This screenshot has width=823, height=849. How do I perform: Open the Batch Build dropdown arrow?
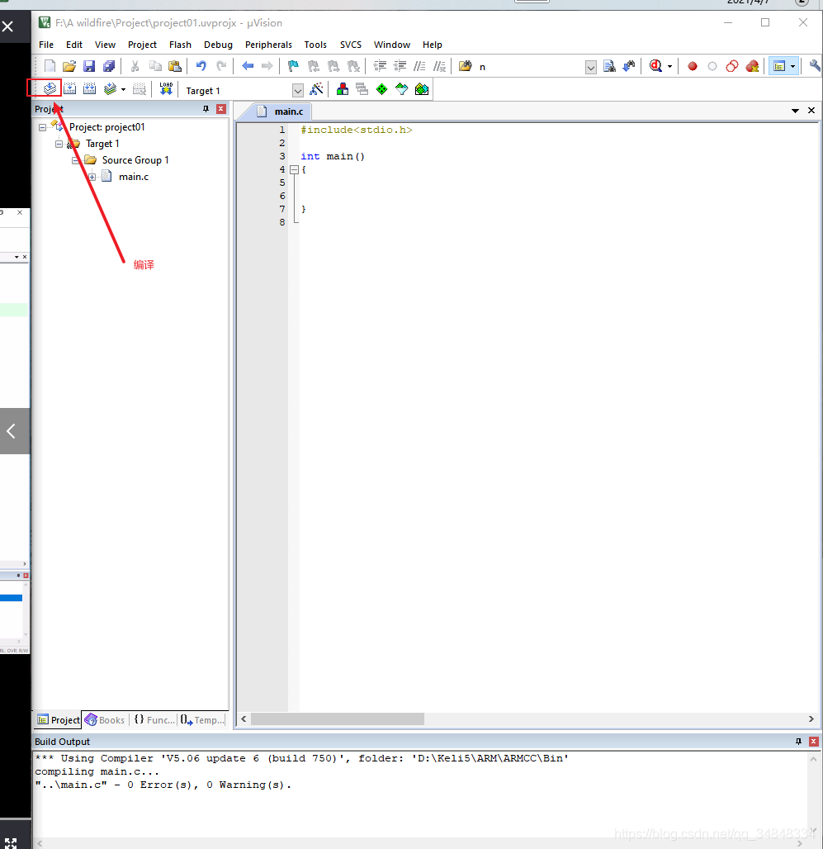coord(123,89)
